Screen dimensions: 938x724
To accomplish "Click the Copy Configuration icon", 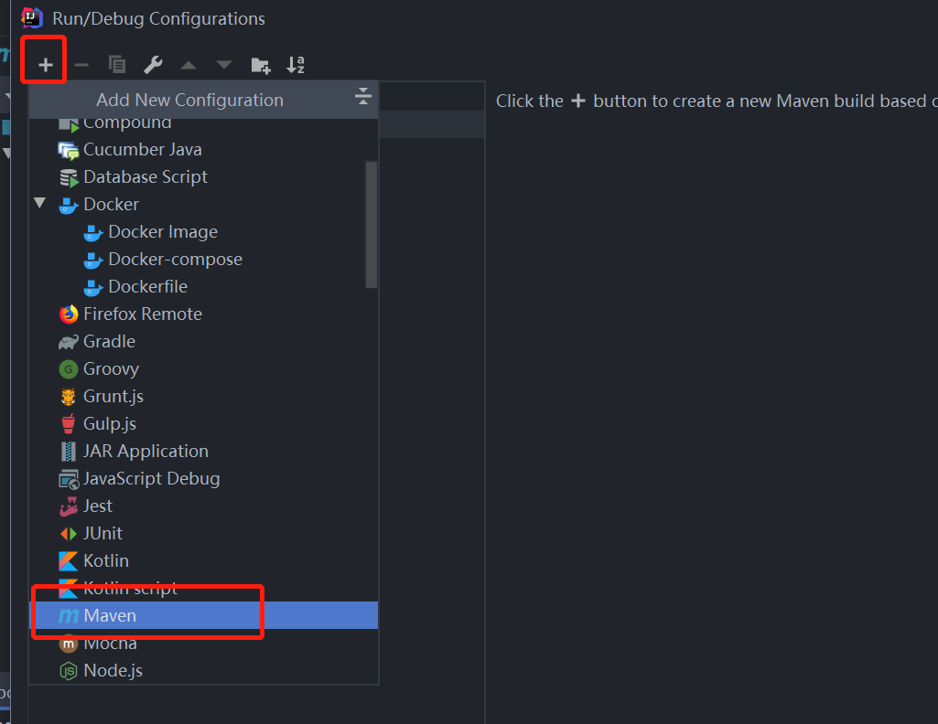I will point(116,64).
